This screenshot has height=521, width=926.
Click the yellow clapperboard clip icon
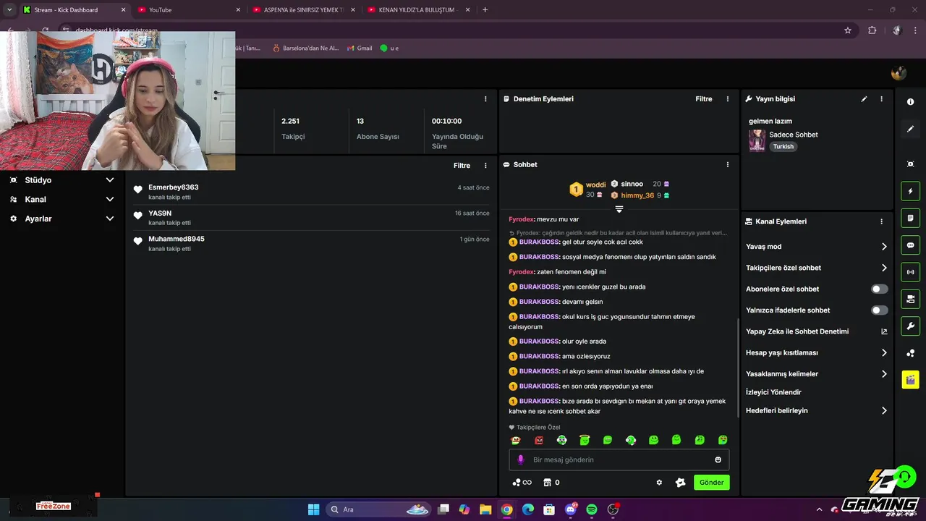click(910, 380)
